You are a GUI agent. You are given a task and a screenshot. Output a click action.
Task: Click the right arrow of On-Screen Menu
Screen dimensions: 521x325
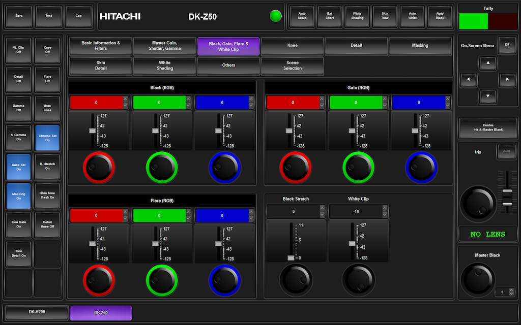point(507,80)
